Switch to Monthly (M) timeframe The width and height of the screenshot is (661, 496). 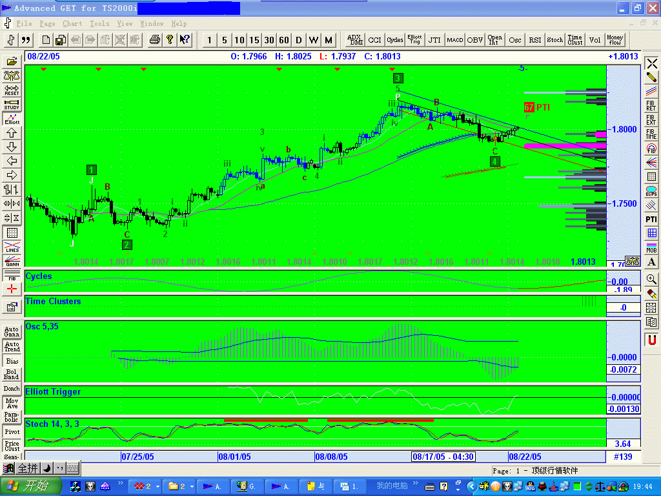pos(329,40)
